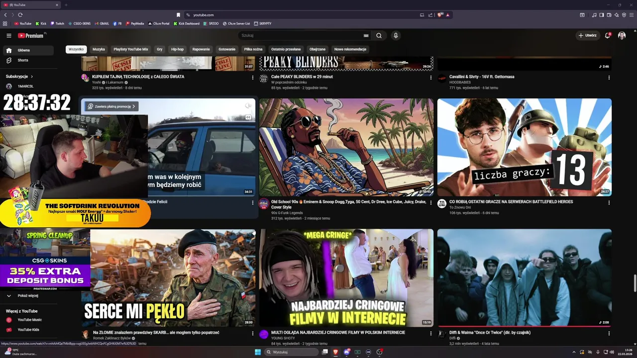Open options menu for Całe PEAKY BLINDERS video
Viewport: 637px width, 358px height.
pyautogui.click(x=430, y=78)
